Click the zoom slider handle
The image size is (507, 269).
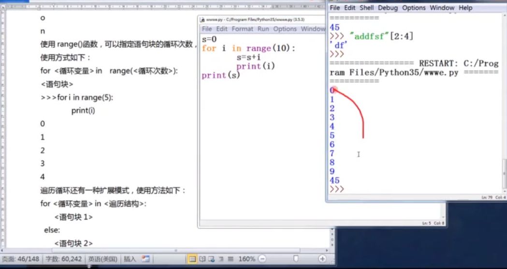click(x=295, y=259)
